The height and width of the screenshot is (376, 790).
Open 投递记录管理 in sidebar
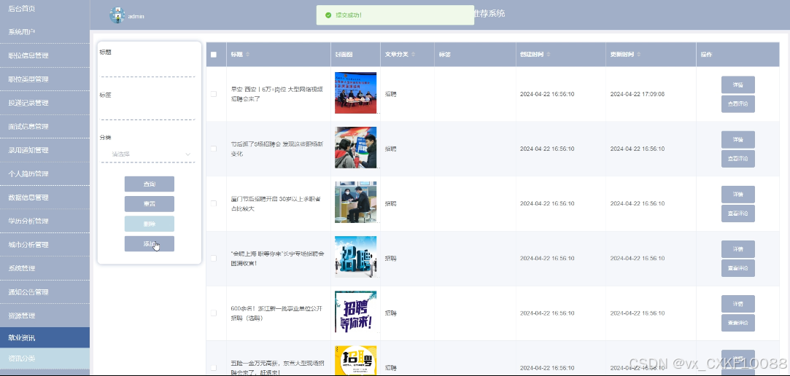coord(44,103)
